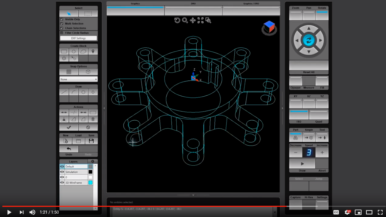Reset view with rotate-back viewport icon
This screenshot has width=386, height=217.
pyautogui.click(x=177, y=20)
